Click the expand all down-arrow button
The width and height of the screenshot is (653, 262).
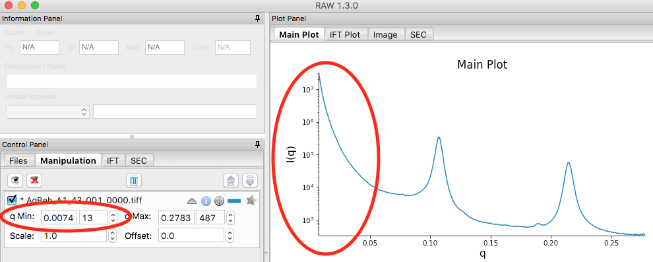tap(249, 180)
